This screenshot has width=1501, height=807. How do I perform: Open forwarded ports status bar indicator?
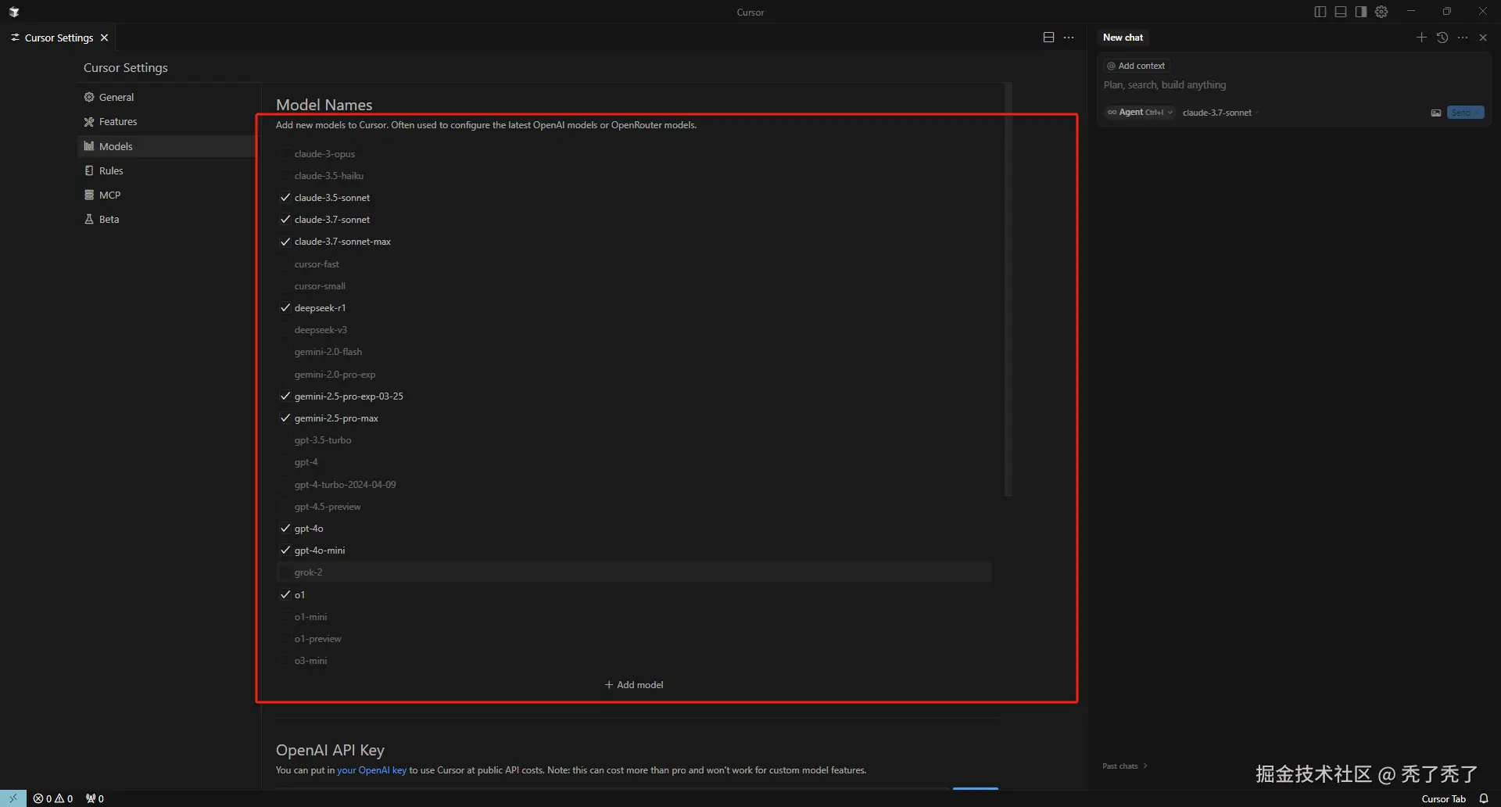coord(95,798)
